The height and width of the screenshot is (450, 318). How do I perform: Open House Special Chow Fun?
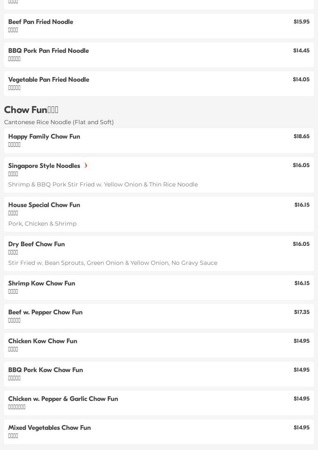(159, 214)
